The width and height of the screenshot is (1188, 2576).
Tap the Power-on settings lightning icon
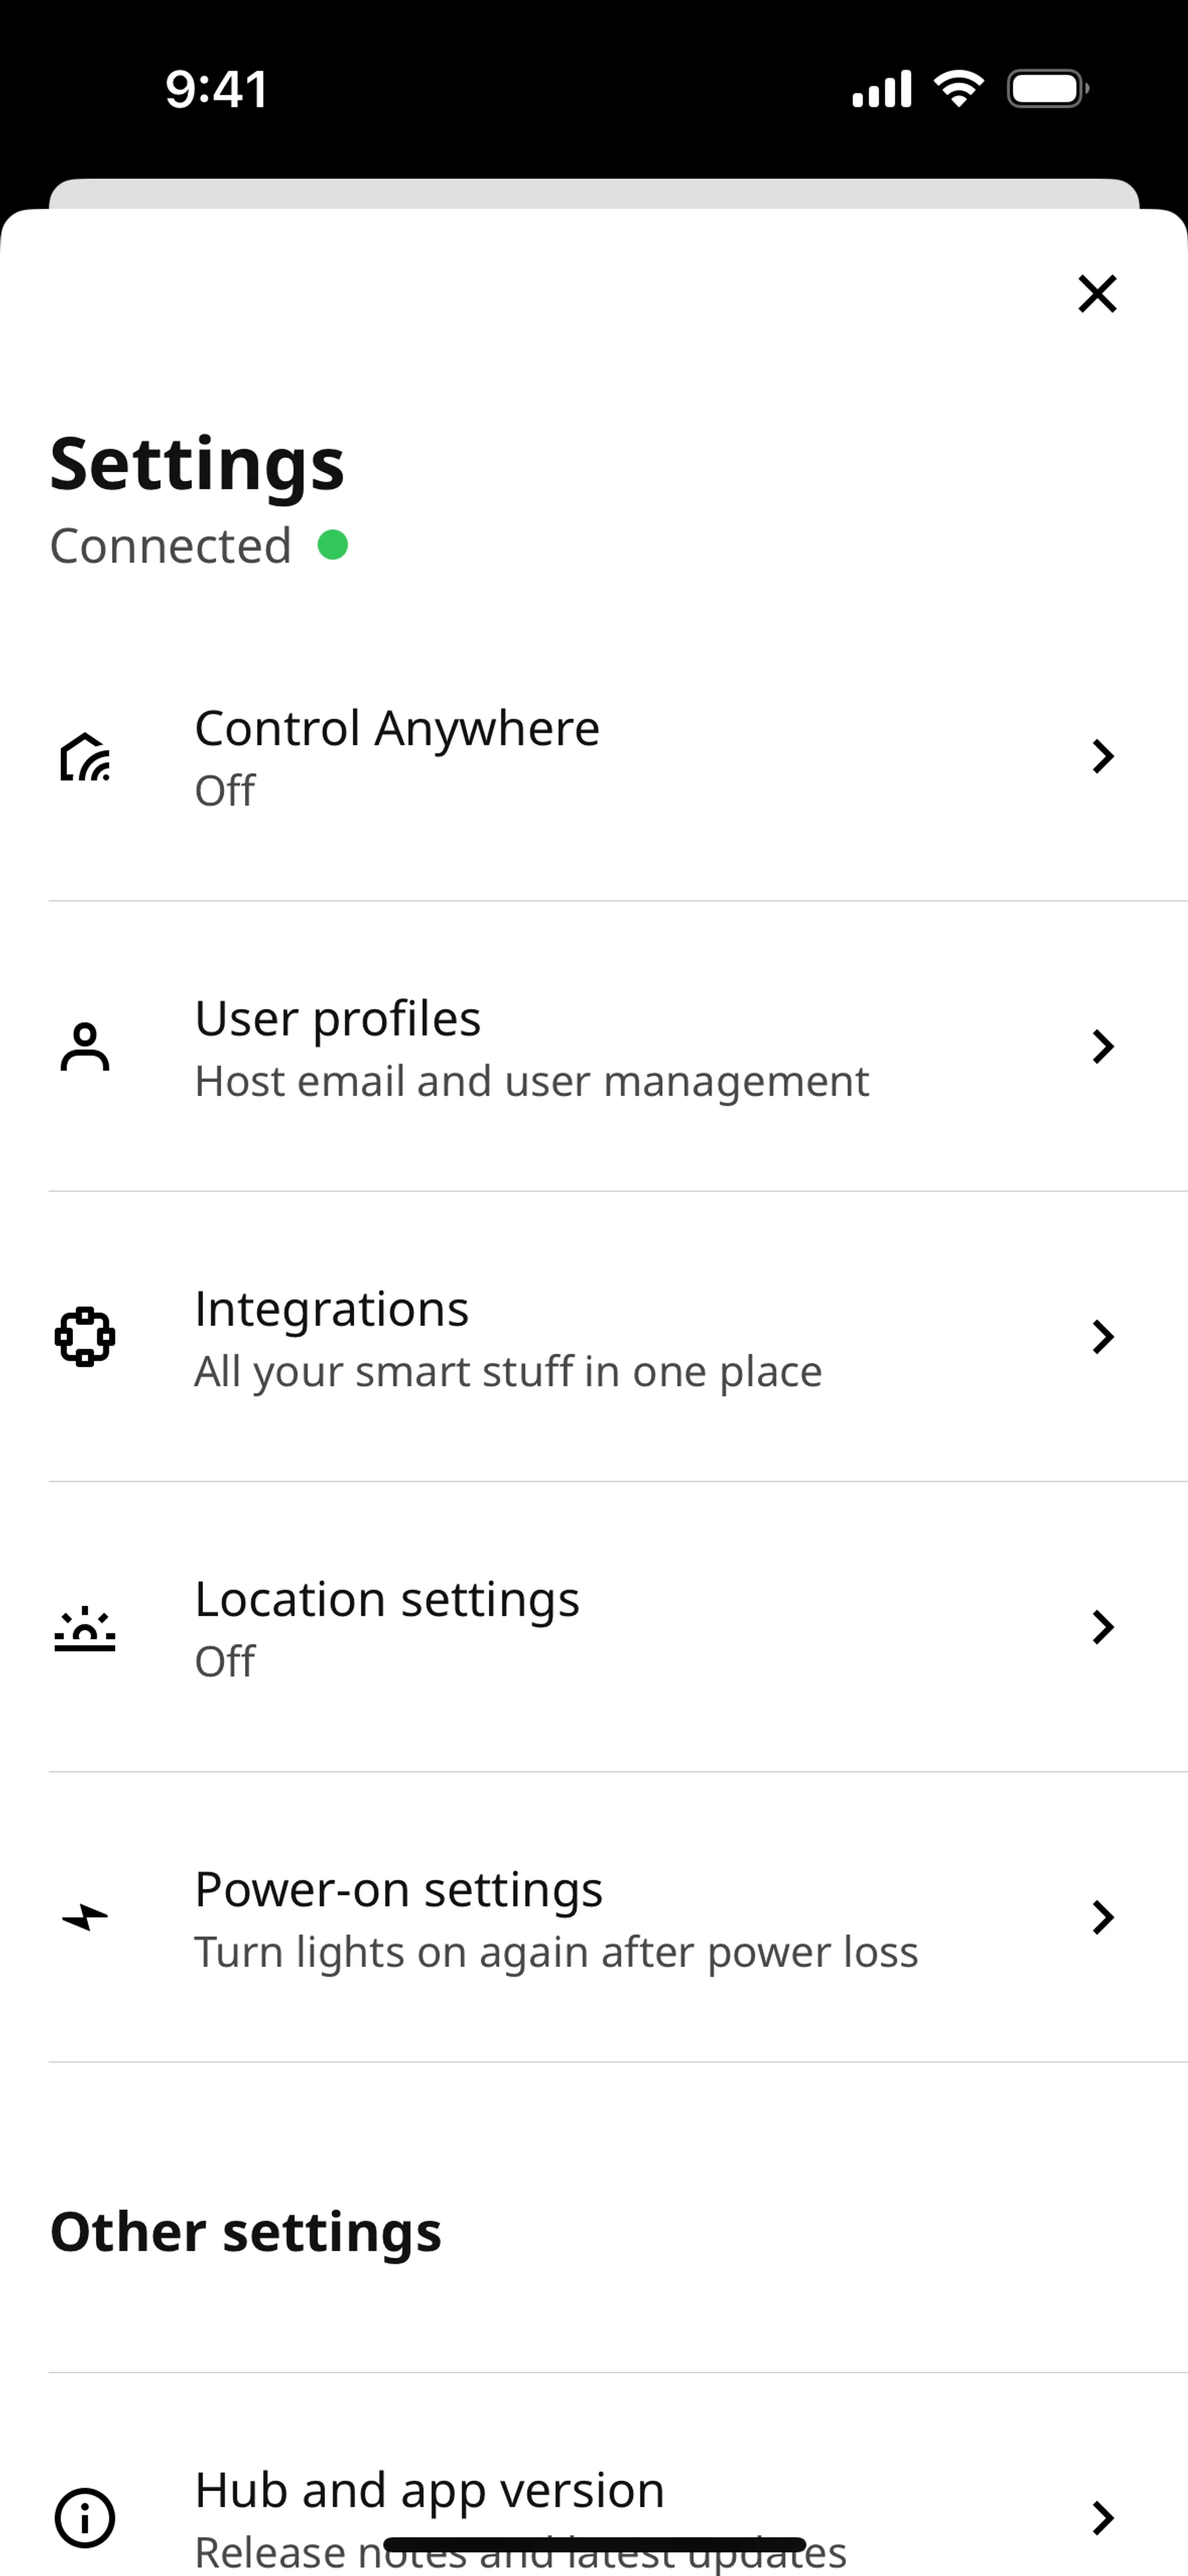(85, 1917)
